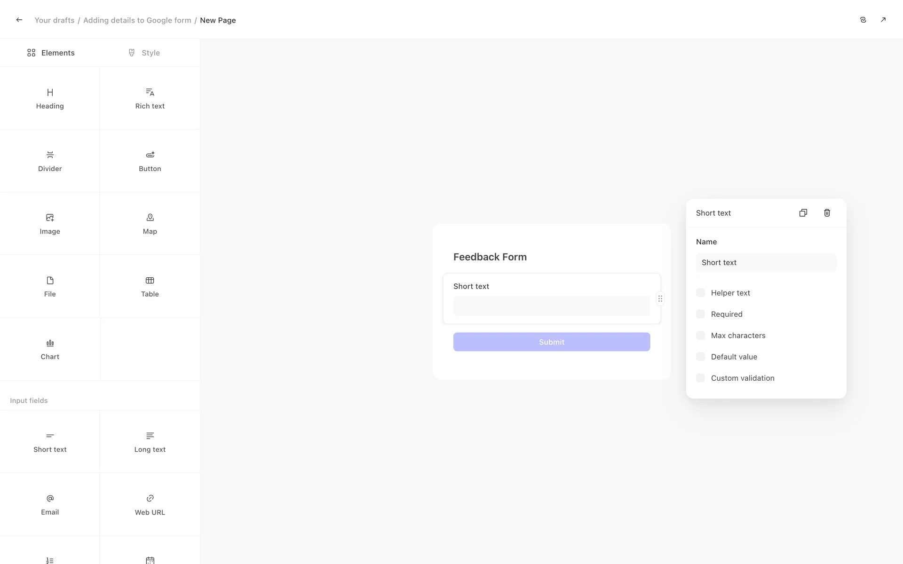Select the Divider element
Viewport: 903px width, 564px height.
pos(50,161)
